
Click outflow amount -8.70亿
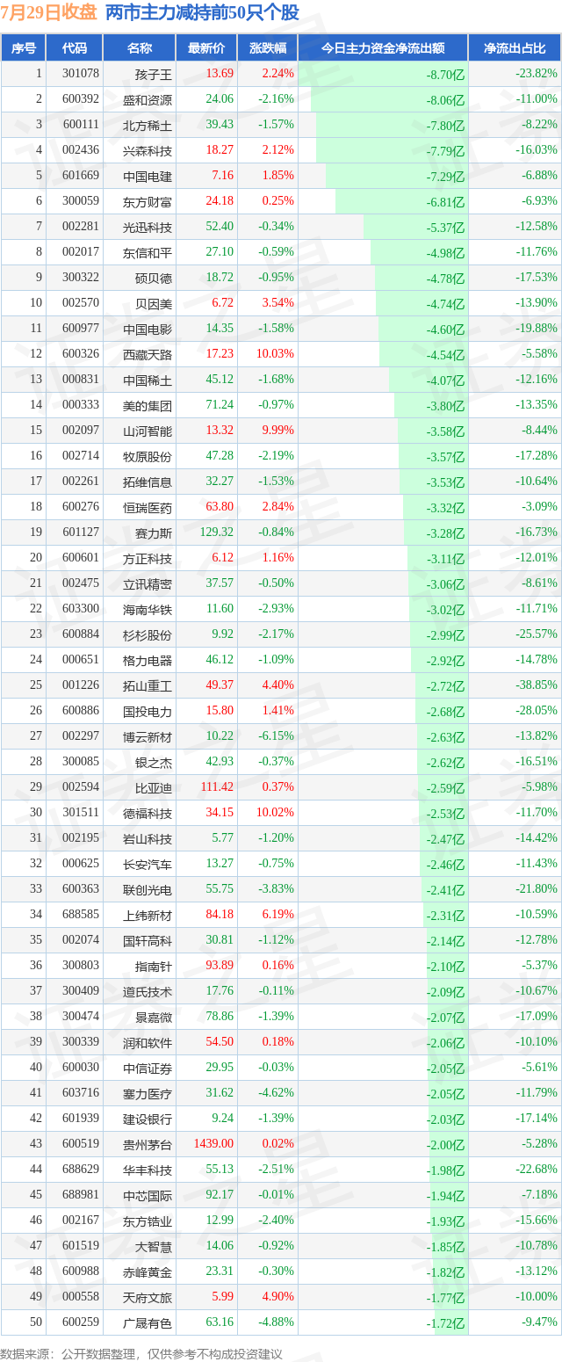tap(445, 75)
